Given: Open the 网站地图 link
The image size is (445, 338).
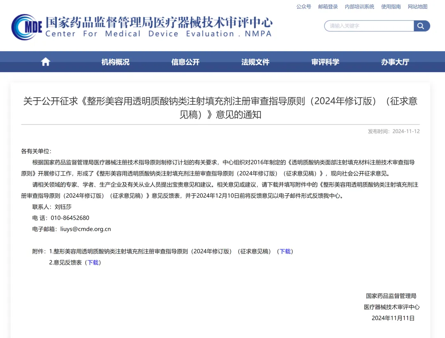Looking at the screenshot, I should click(x=417, y=7).
